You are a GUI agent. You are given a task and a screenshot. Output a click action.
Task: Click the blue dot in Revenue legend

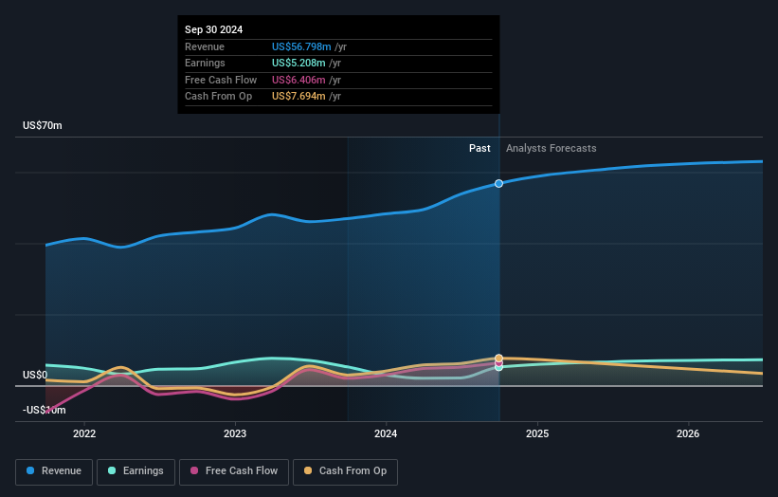pos(30,470)
